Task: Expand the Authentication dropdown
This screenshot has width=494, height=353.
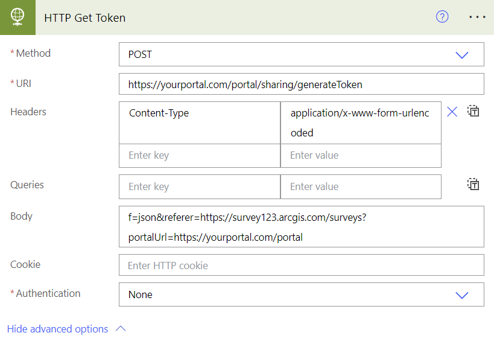Action: click(461, 294)
